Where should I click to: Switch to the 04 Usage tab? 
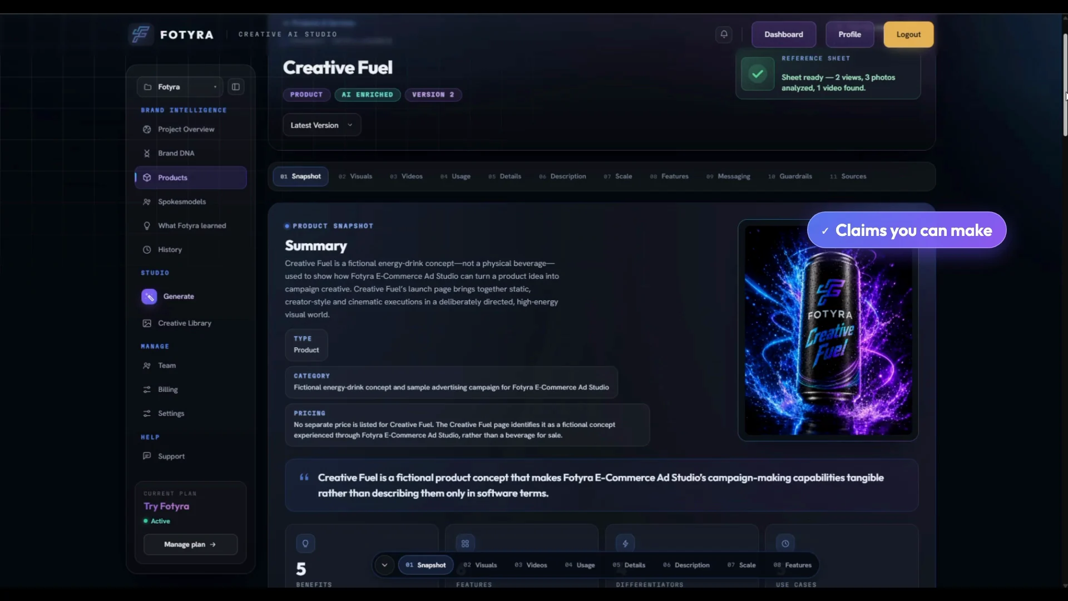click(x=456, y=176)
